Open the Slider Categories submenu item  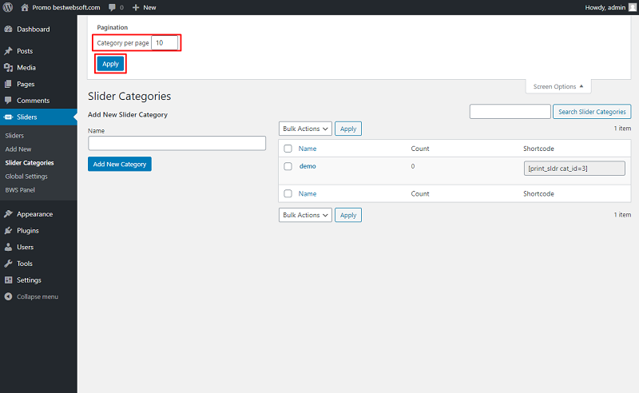click(30, 163)
